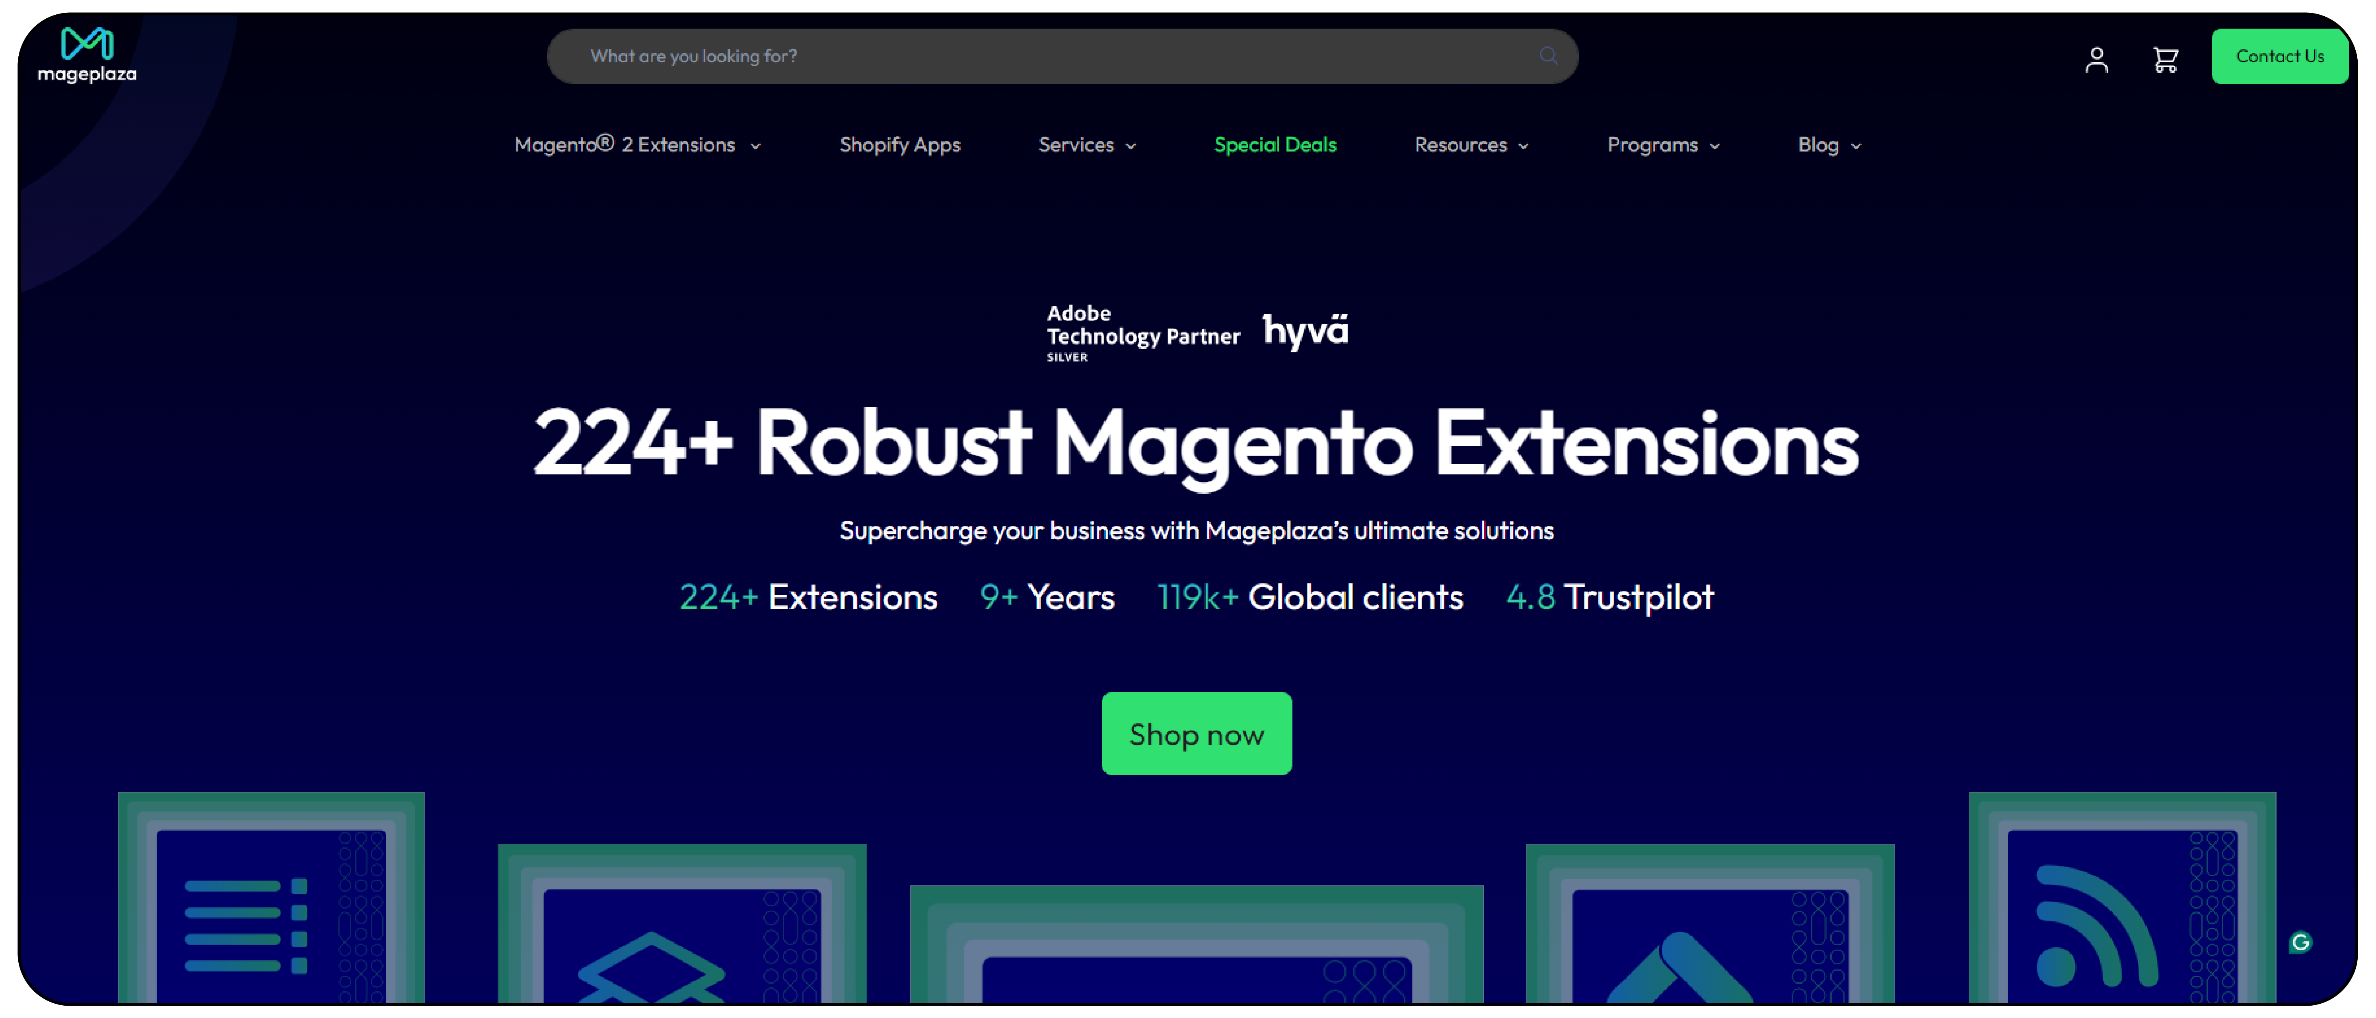Image resolution: width=2376 pixels, height=1018 pixels.
Task: Open the Shopify Apps link
Action: pyautogui.click(x=899, y=145)
